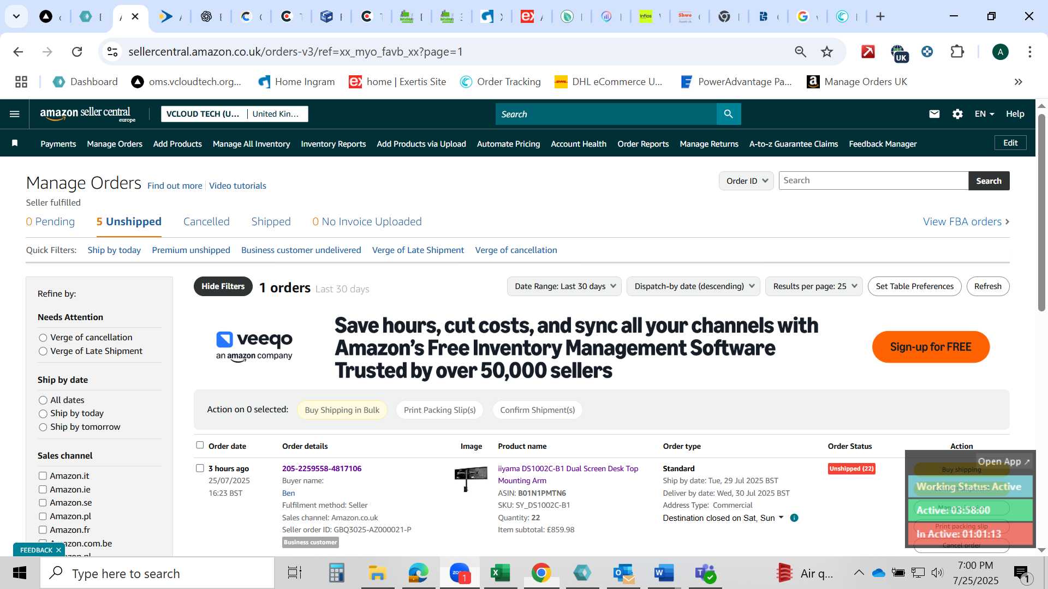Click the Refresh button

pyautogui.click(x=988, y=286)
